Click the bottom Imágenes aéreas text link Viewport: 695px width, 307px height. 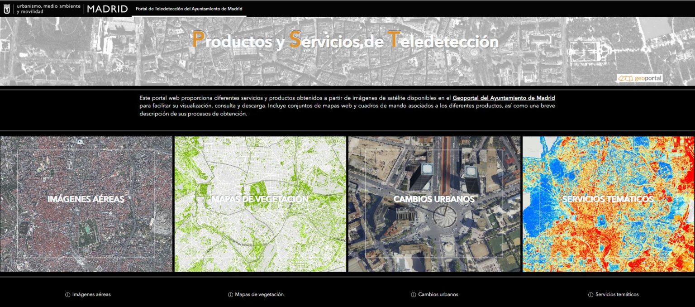point(91,294)
